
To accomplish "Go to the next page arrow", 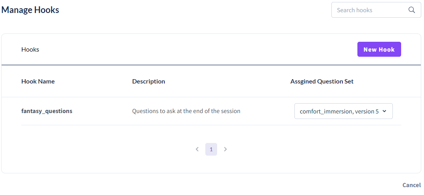I will click(225, 149).
